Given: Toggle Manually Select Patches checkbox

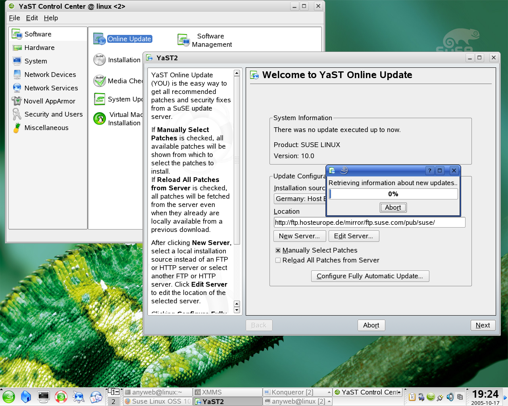Looking at the screenshot, I should click(x=278, y=251).
